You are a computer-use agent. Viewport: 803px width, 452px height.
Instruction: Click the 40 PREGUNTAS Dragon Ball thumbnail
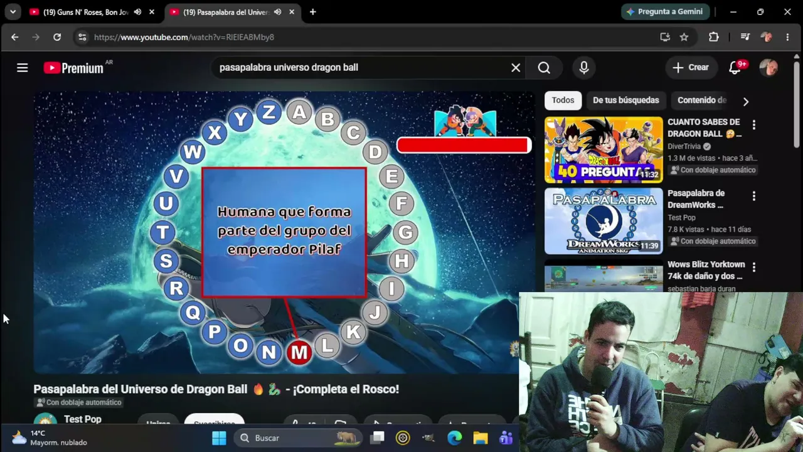604,149
